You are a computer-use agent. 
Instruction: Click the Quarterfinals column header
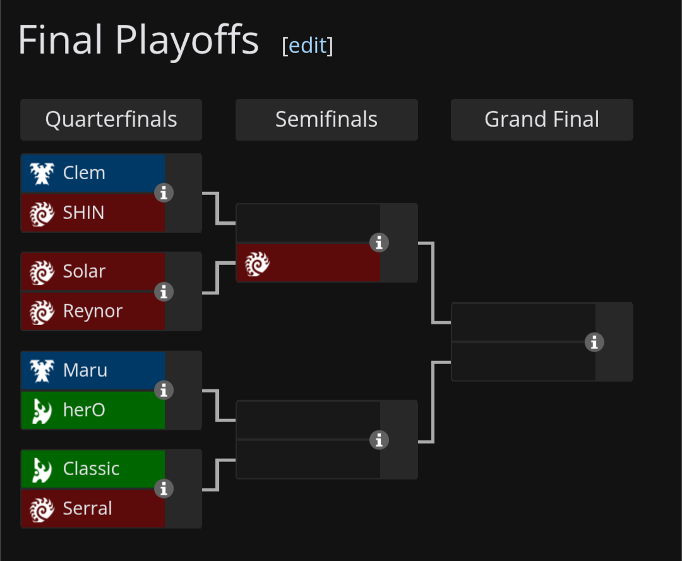[x=111, y=119]
